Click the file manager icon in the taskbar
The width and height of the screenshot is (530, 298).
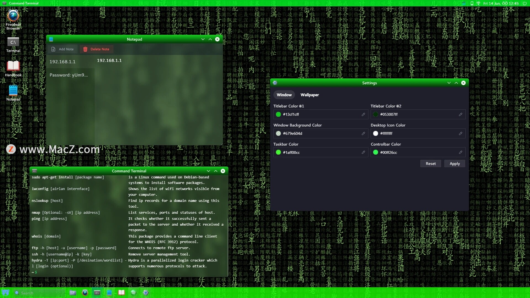(x=73, y=293)
